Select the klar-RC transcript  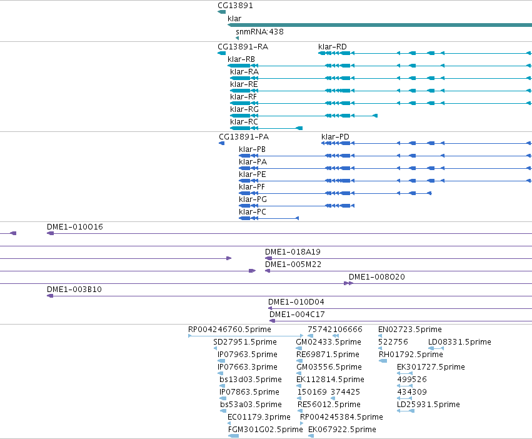coord(244,122)
